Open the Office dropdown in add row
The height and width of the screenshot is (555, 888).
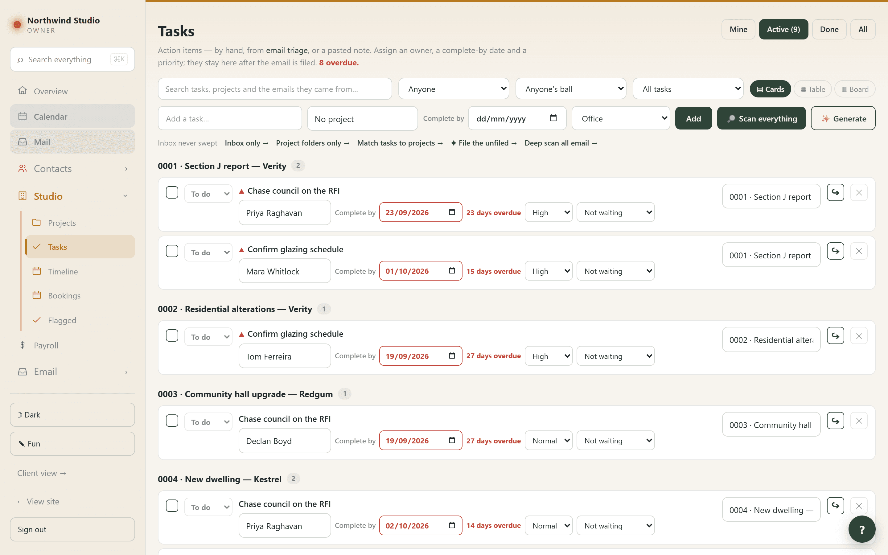pos(621,118)
